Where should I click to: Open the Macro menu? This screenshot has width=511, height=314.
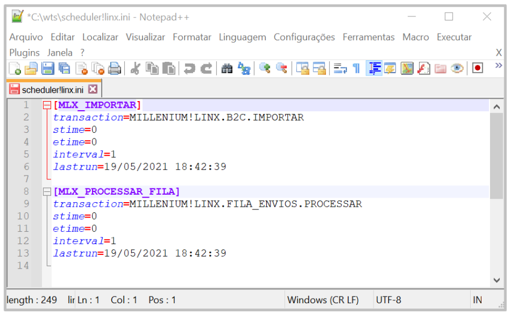pyautogui.click(x=416, y=37)
